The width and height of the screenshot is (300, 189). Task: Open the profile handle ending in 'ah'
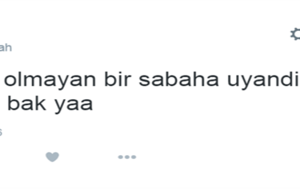click(x=6, y=48)
